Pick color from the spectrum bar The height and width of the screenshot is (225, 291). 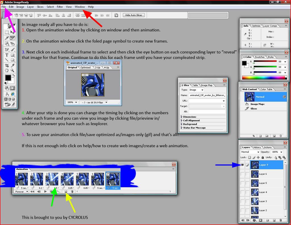pyautogui.click(x=264, y=78)
